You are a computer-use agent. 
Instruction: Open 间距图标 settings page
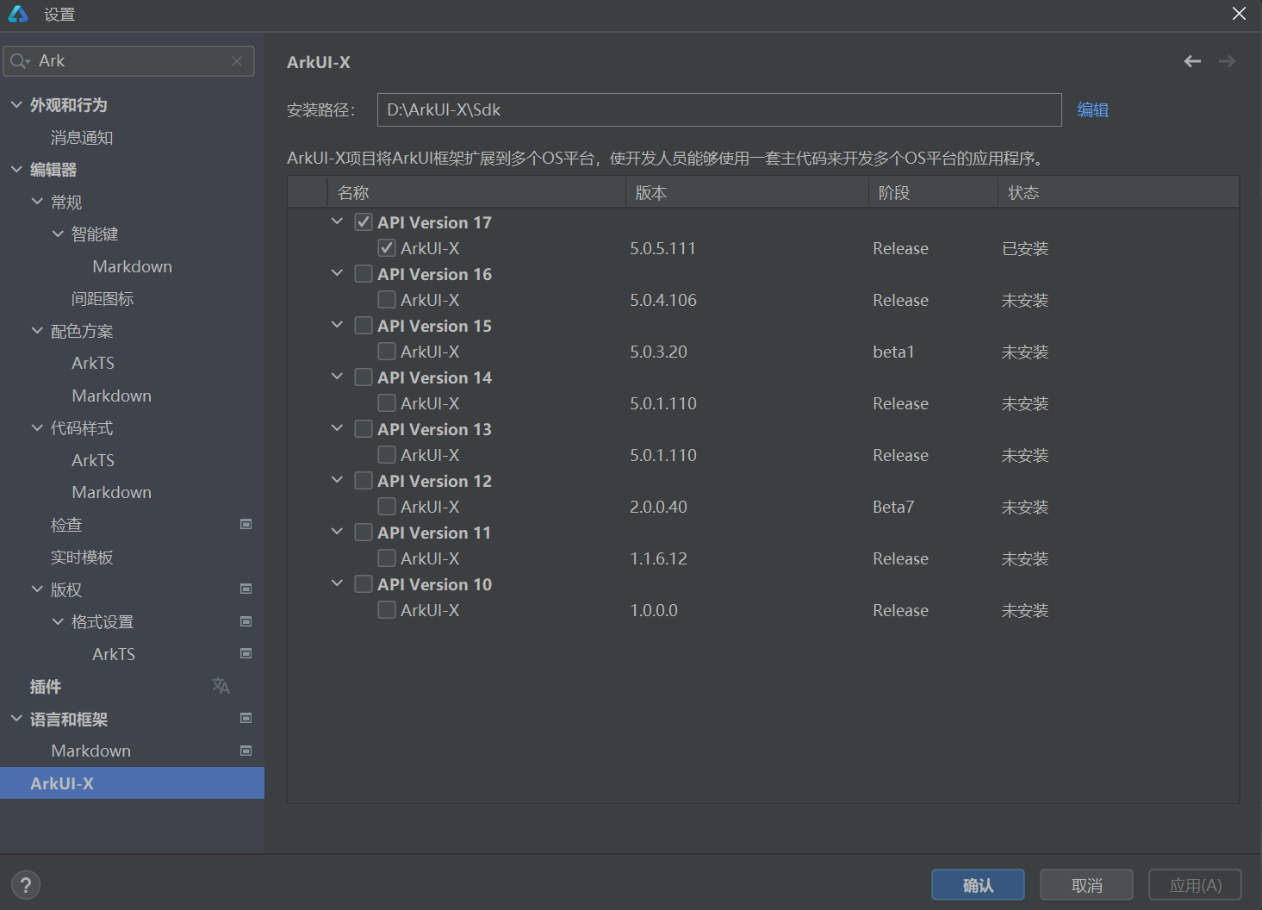(103, 298)
